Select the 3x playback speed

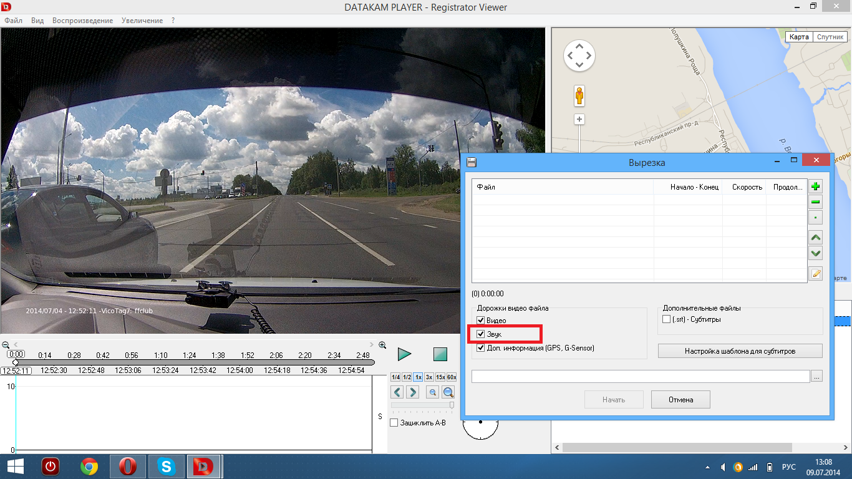pyautogui.click(x=429, y=377)
